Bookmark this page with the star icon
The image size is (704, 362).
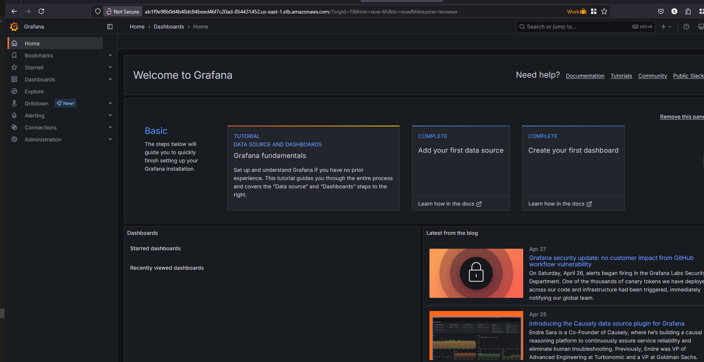point(604,11)
